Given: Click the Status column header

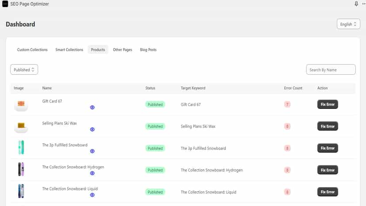Looking at the screenshot, I should click(150, 88).
